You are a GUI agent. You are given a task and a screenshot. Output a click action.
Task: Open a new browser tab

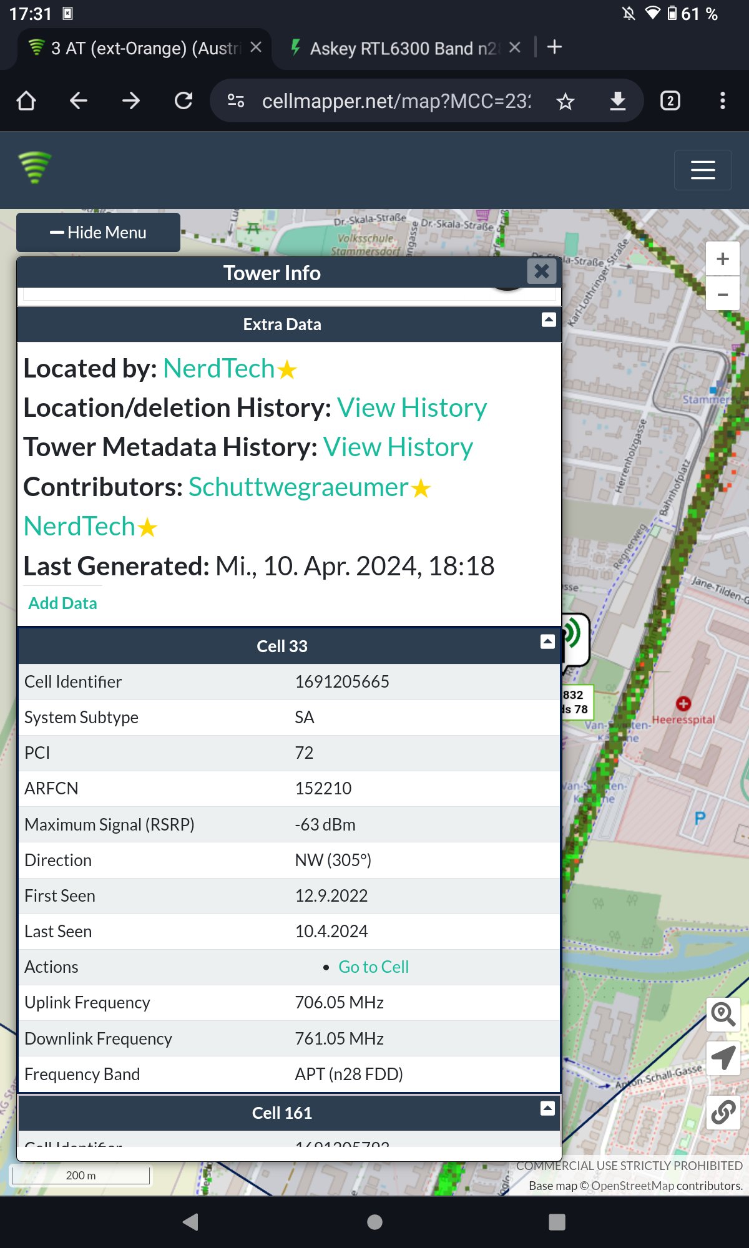tap(554, 47)
